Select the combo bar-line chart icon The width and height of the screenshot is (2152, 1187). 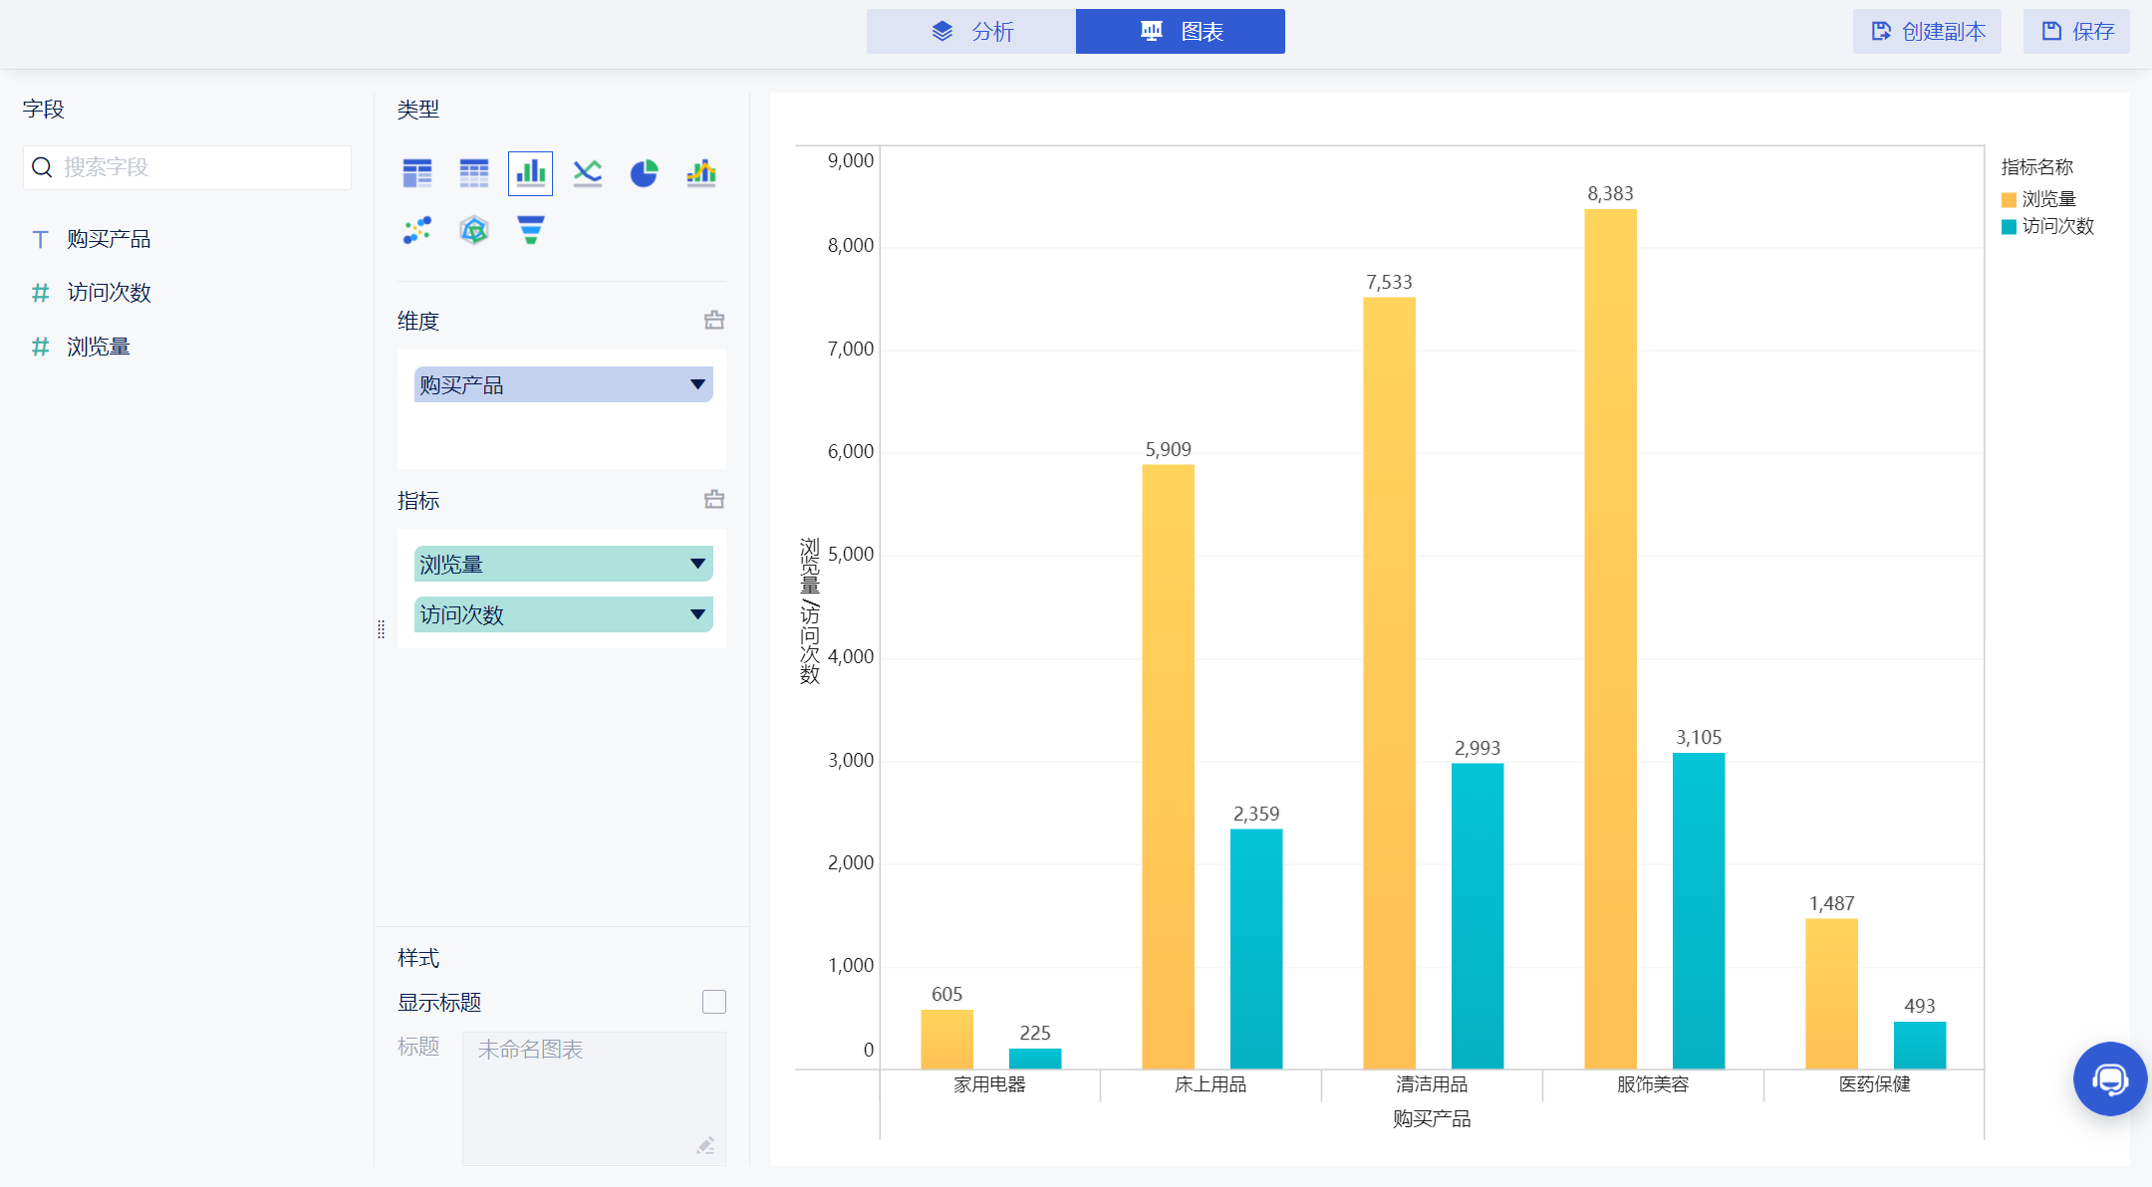pyautogui.click(x=701, y=173)
